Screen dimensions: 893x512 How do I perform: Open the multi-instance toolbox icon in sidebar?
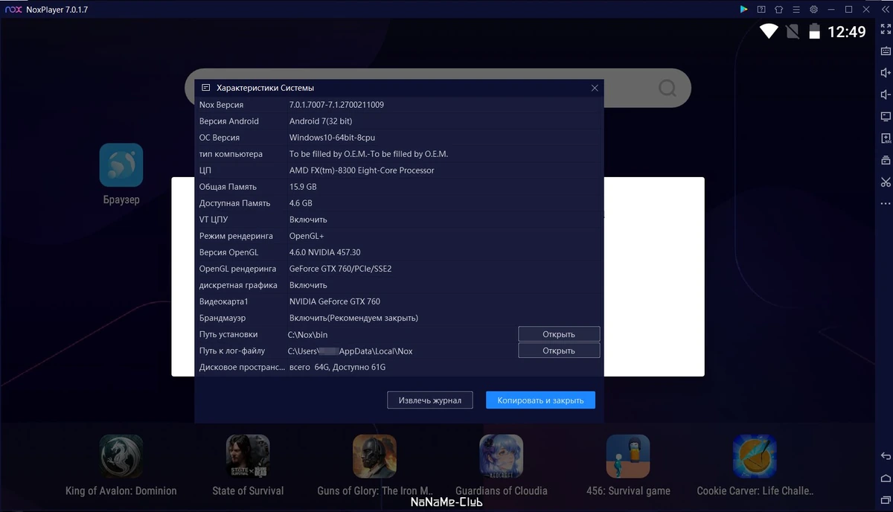(886, 160)
